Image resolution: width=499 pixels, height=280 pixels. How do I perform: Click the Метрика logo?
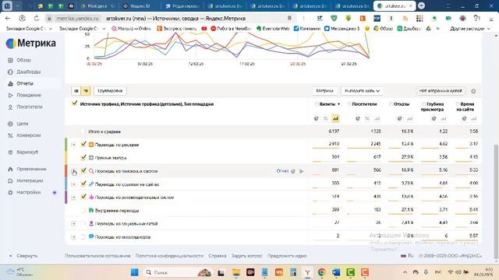(31, 44)
